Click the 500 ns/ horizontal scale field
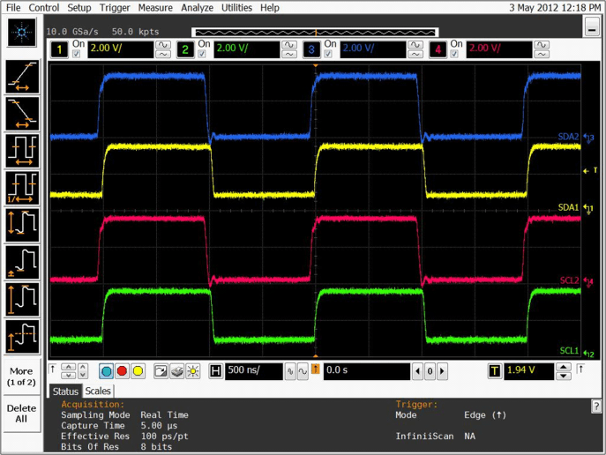The width and height of the screenshot is (606, 455). point(252,371)
